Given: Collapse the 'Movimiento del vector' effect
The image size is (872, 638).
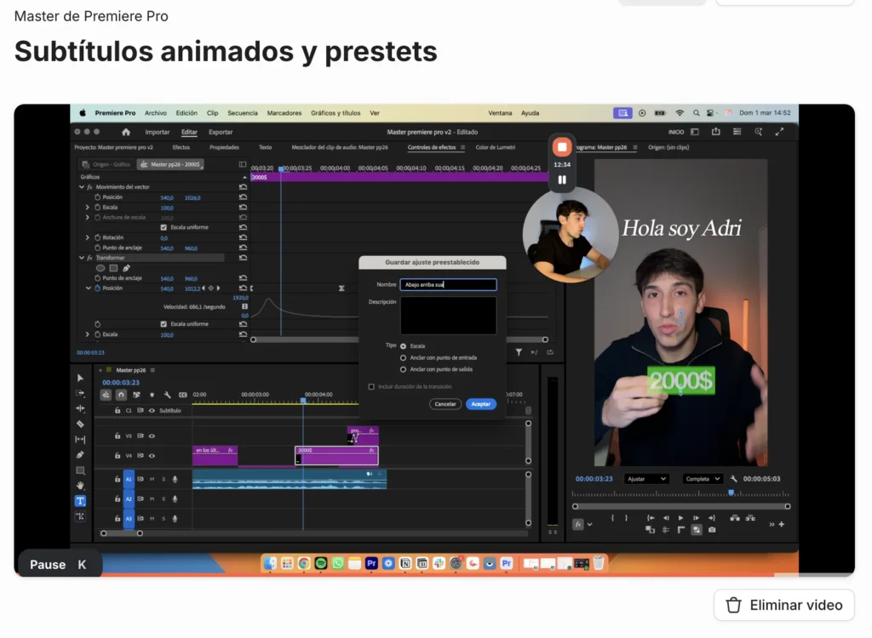Looking at the screenshot, I should click(82, 186).
